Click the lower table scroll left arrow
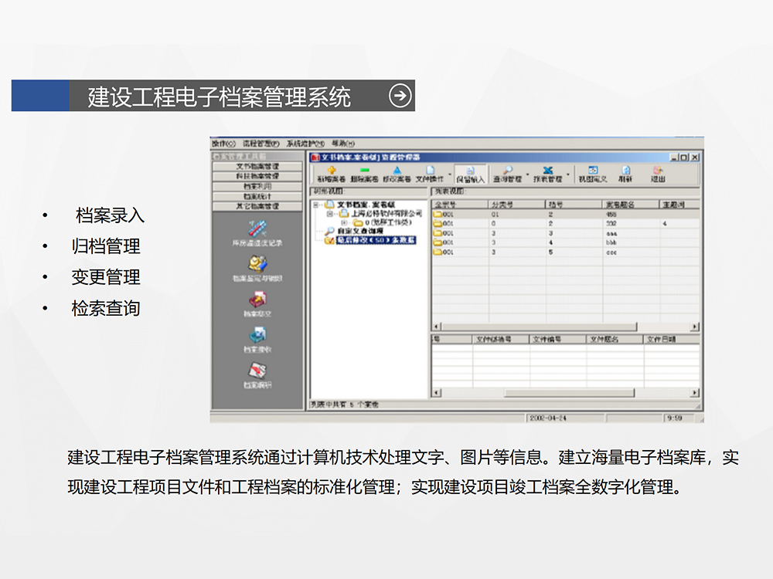 point(436,393)
